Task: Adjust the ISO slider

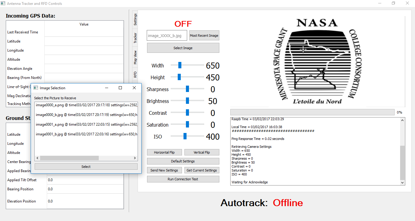Action: 187,136
